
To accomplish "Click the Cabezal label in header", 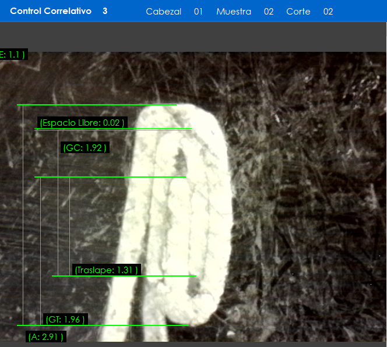I will coord(163,12).
